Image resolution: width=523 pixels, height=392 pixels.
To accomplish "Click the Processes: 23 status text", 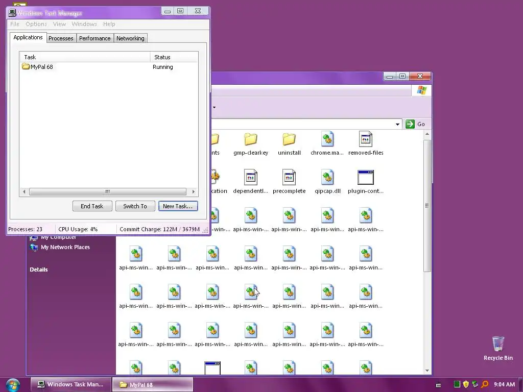I will (26, 229).
